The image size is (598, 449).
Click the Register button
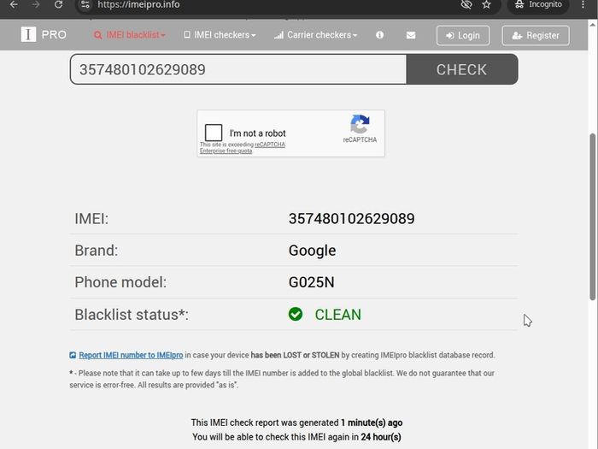tap(536, 36)
